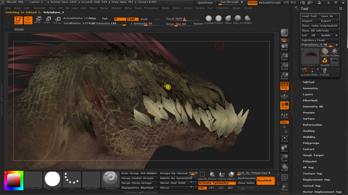Click the AAHalf zoom icon

tap(284, 76)
